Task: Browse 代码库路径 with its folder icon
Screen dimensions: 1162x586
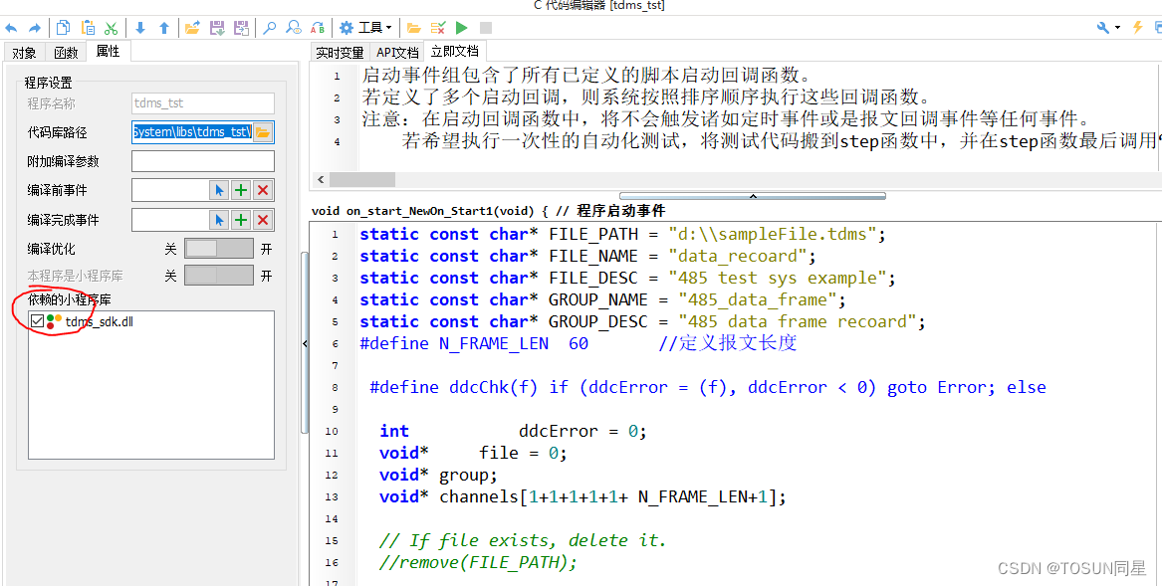Action: [262, 132]
